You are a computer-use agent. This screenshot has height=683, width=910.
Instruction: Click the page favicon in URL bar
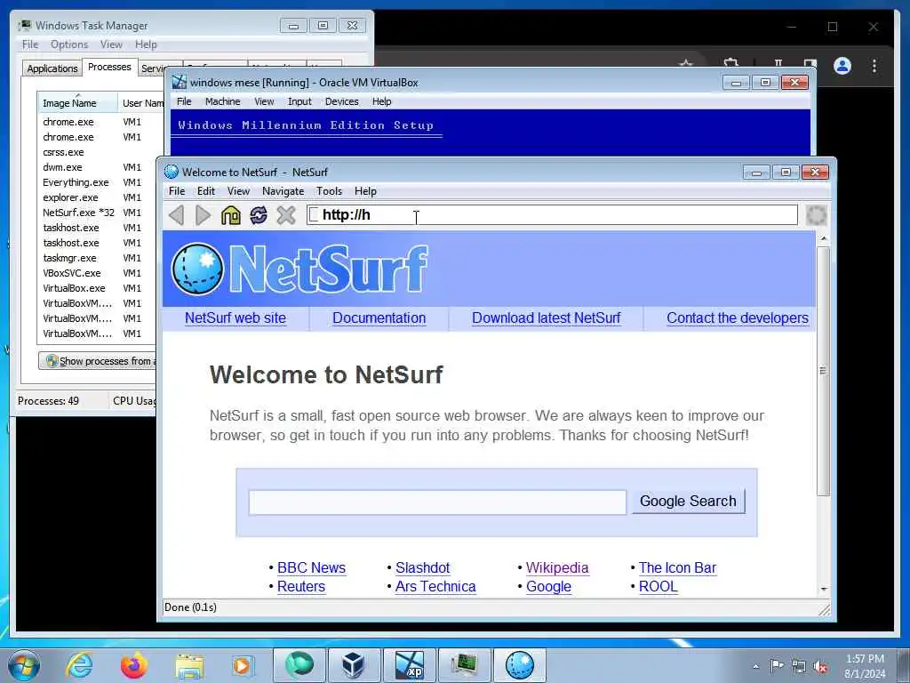[x=314, y=215]
